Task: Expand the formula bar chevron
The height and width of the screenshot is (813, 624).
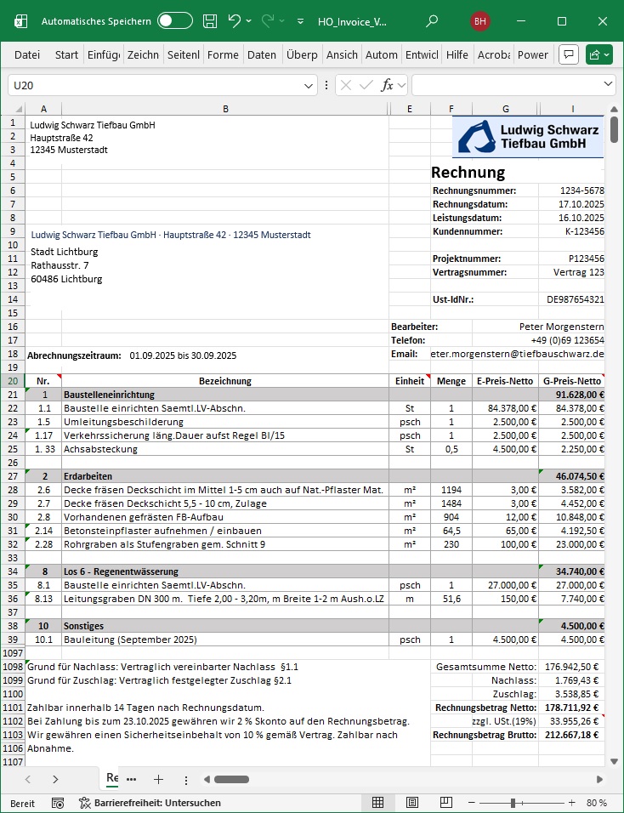Action: tap(608, 85)
